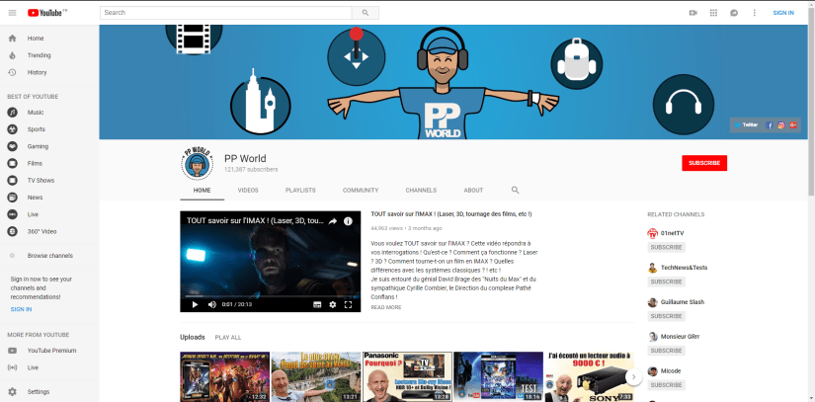The height and width of the screenshot is (402, 815).
Task: Search within the PP World channel
Action: click(515, 190)
